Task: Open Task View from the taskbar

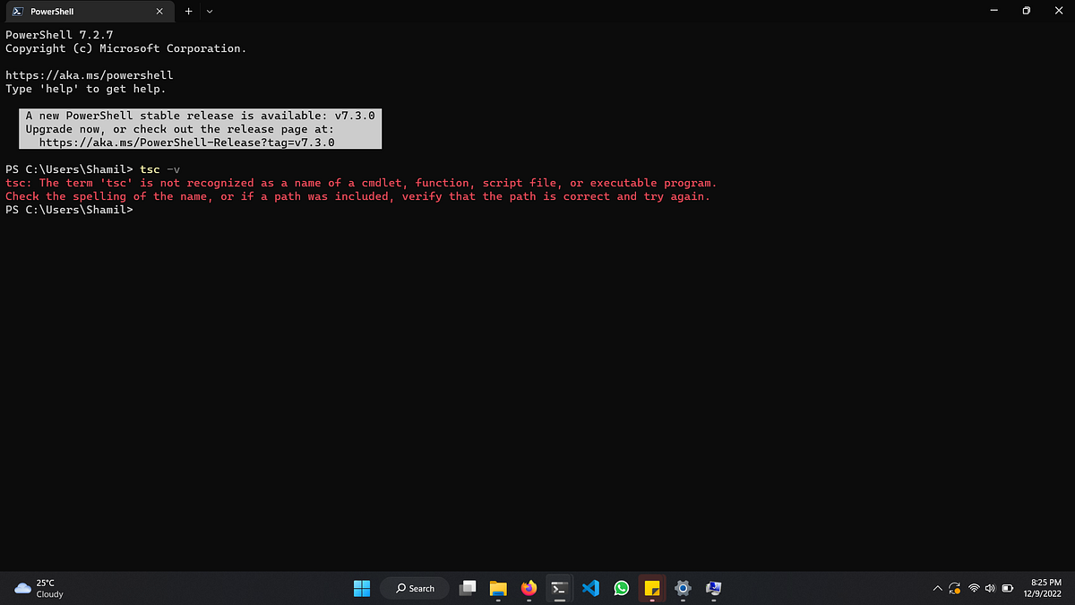Action: (467, 588)
